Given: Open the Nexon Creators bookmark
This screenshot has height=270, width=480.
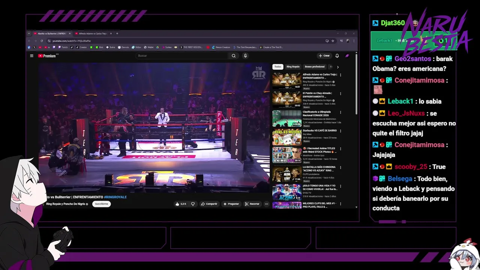Looking at the screenshot, I should pyautogui.click(x=221, y=47).
